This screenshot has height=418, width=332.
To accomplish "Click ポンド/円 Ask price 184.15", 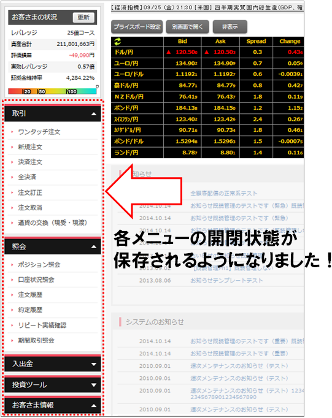I will pyautogui.click(x=225, y=108).
